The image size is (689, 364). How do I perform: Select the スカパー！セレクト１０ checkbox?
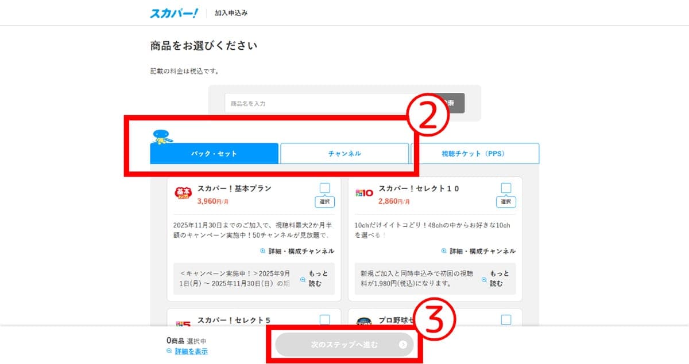[506, 187]
